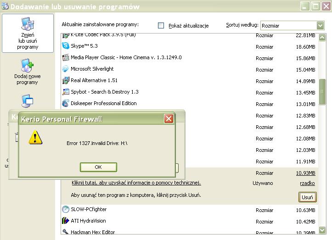Click the 12.83MB size value
This screenshot has width=332, height=240.
305,116
